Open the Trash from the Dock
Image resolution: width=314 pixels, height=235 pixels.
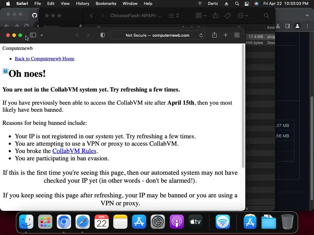(287, 222)
